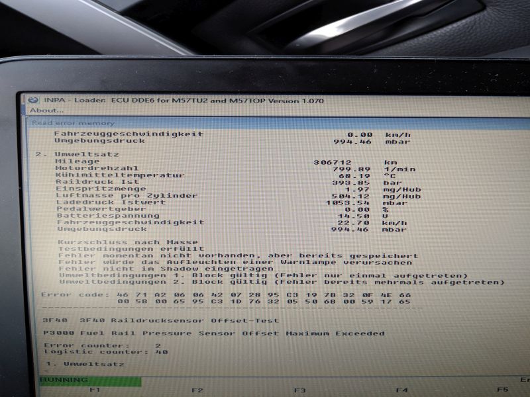Select the Read error memory window title

pos(73,123)
